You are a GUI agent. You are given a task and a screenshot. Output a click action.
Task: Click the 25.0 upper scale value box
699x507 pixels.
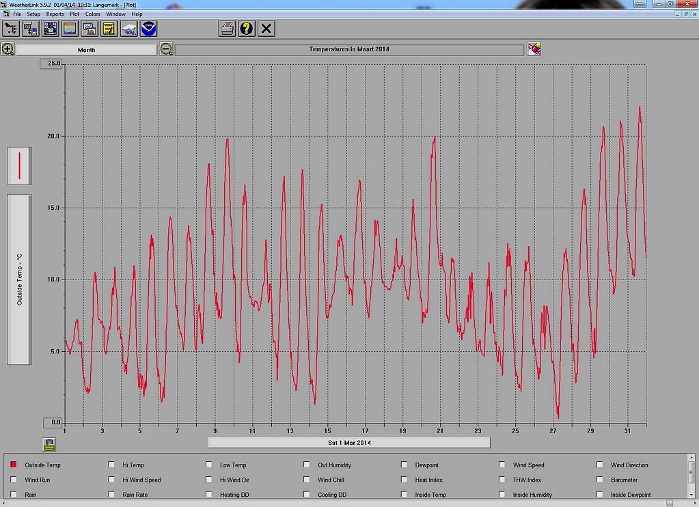point(51,64)
